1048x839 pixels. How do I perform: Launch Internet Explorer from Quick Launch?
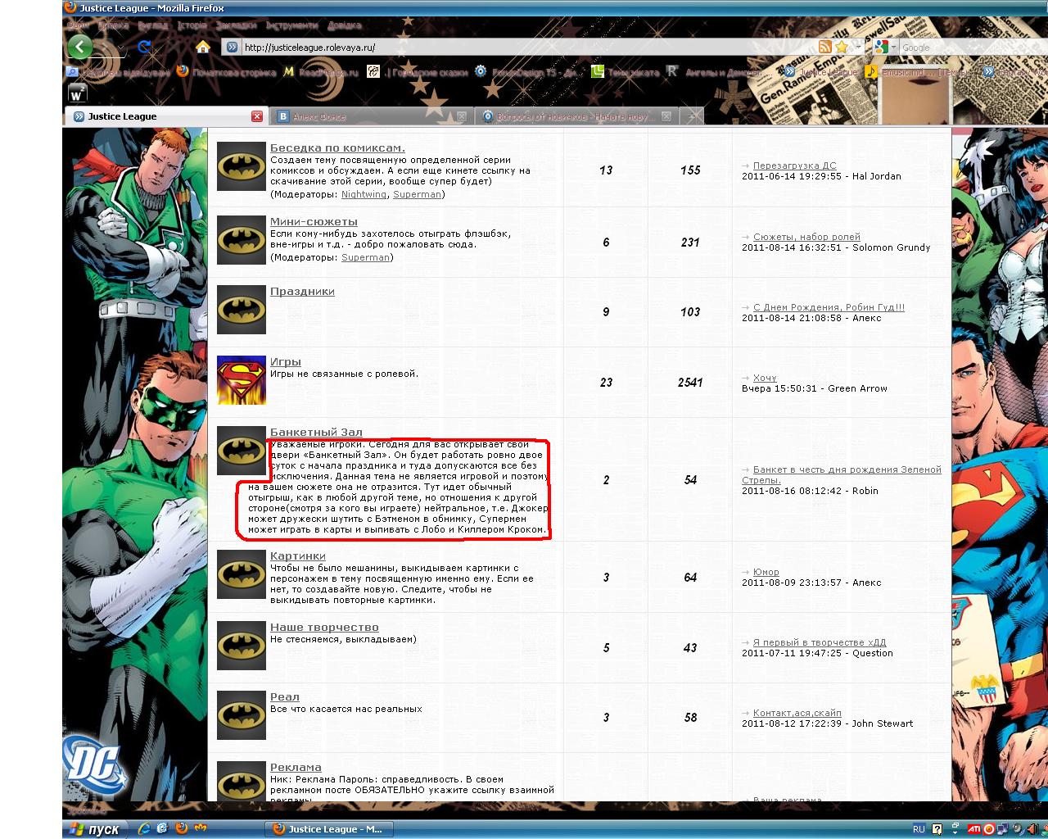[x=145, y=828]
